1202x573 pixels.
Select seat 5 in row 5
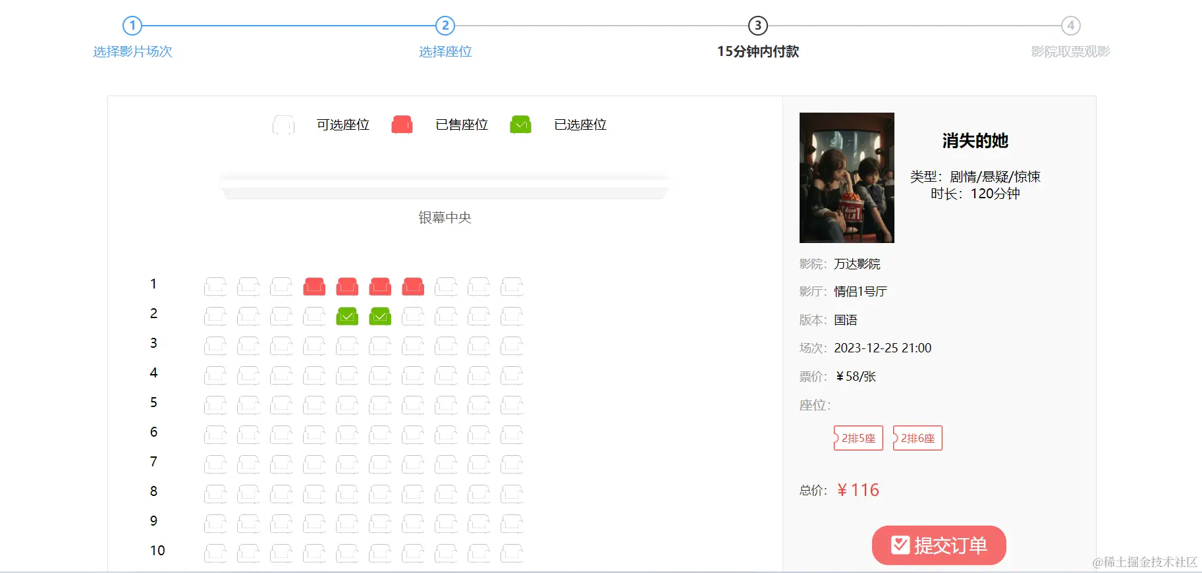click(x=347, y=405)
